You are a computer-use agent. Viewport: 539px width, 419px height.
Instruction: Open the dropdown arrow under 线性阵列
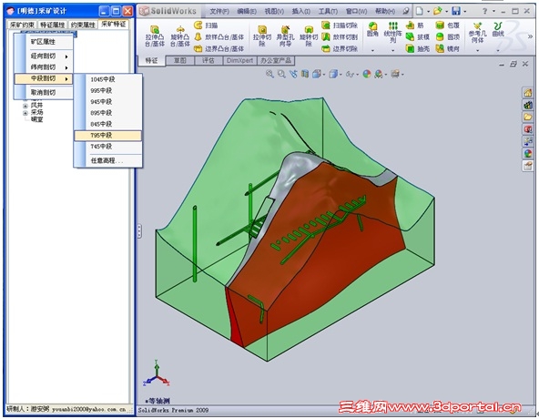coord(393,50)
